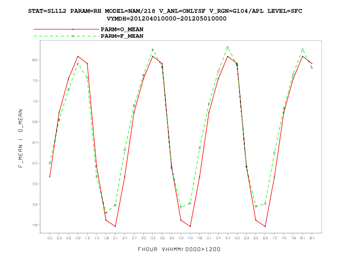Click y-axis tick label 68
Viewport: 340px width, 262px height.
[x=35, y=122]
